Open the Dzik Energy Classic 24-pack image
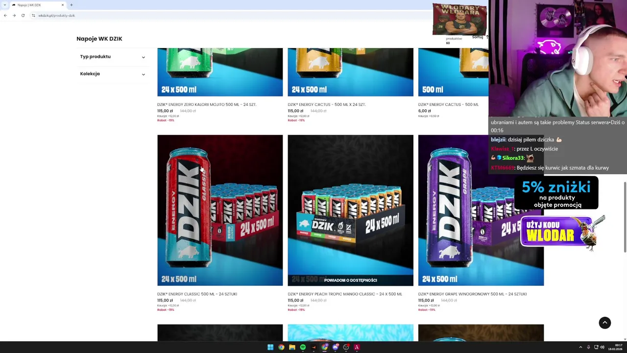This screenshot has width=627, height=353. click(x=220, y=210)
